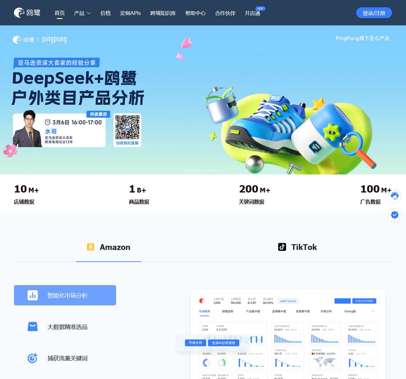This screenshot has width=406, height=379.
Task: Select the third carousel indicator dash
Action: [x=215, y=170]
